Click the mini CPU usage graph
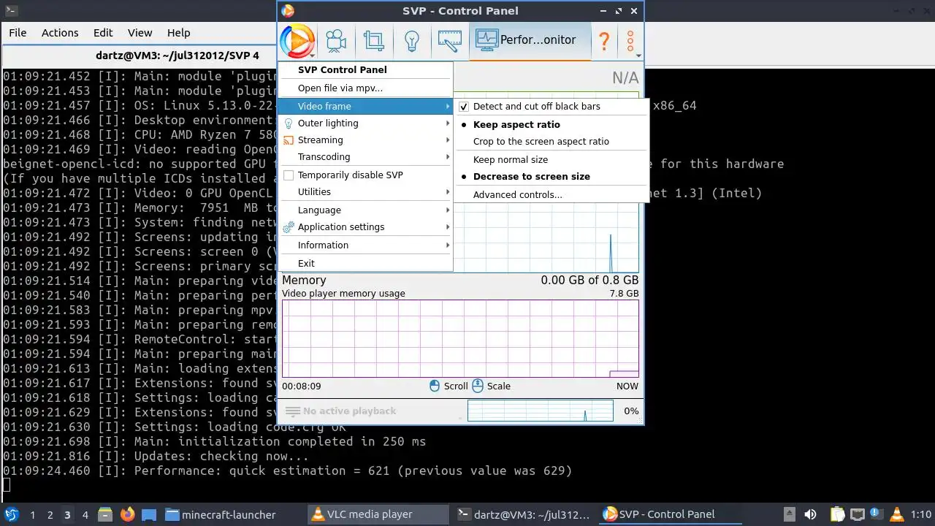The image size is (935, 526). click(541, 411)
